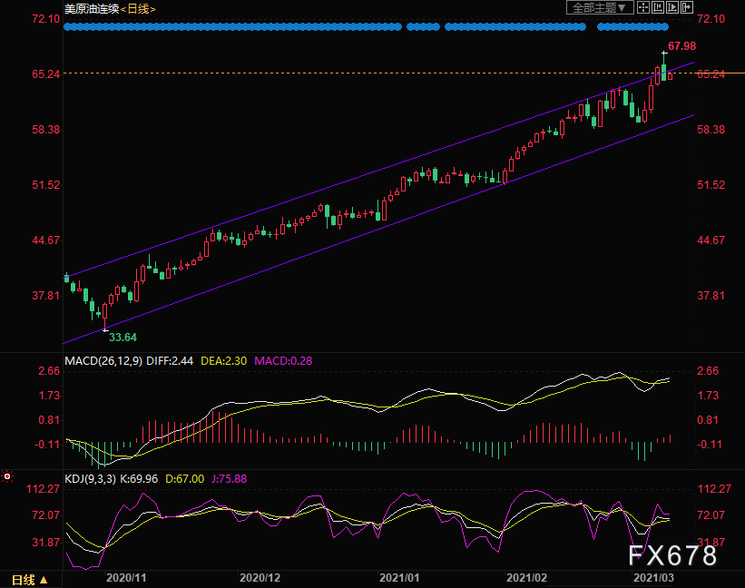
Task: Click the D:67.00 value
Action: [185, 479]
